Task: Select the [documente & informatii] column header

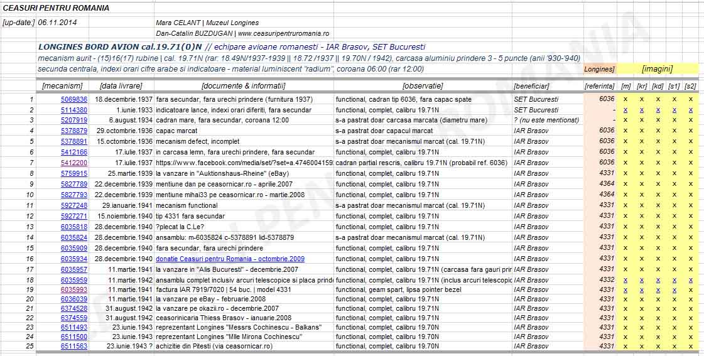Action: coord(244,86)
